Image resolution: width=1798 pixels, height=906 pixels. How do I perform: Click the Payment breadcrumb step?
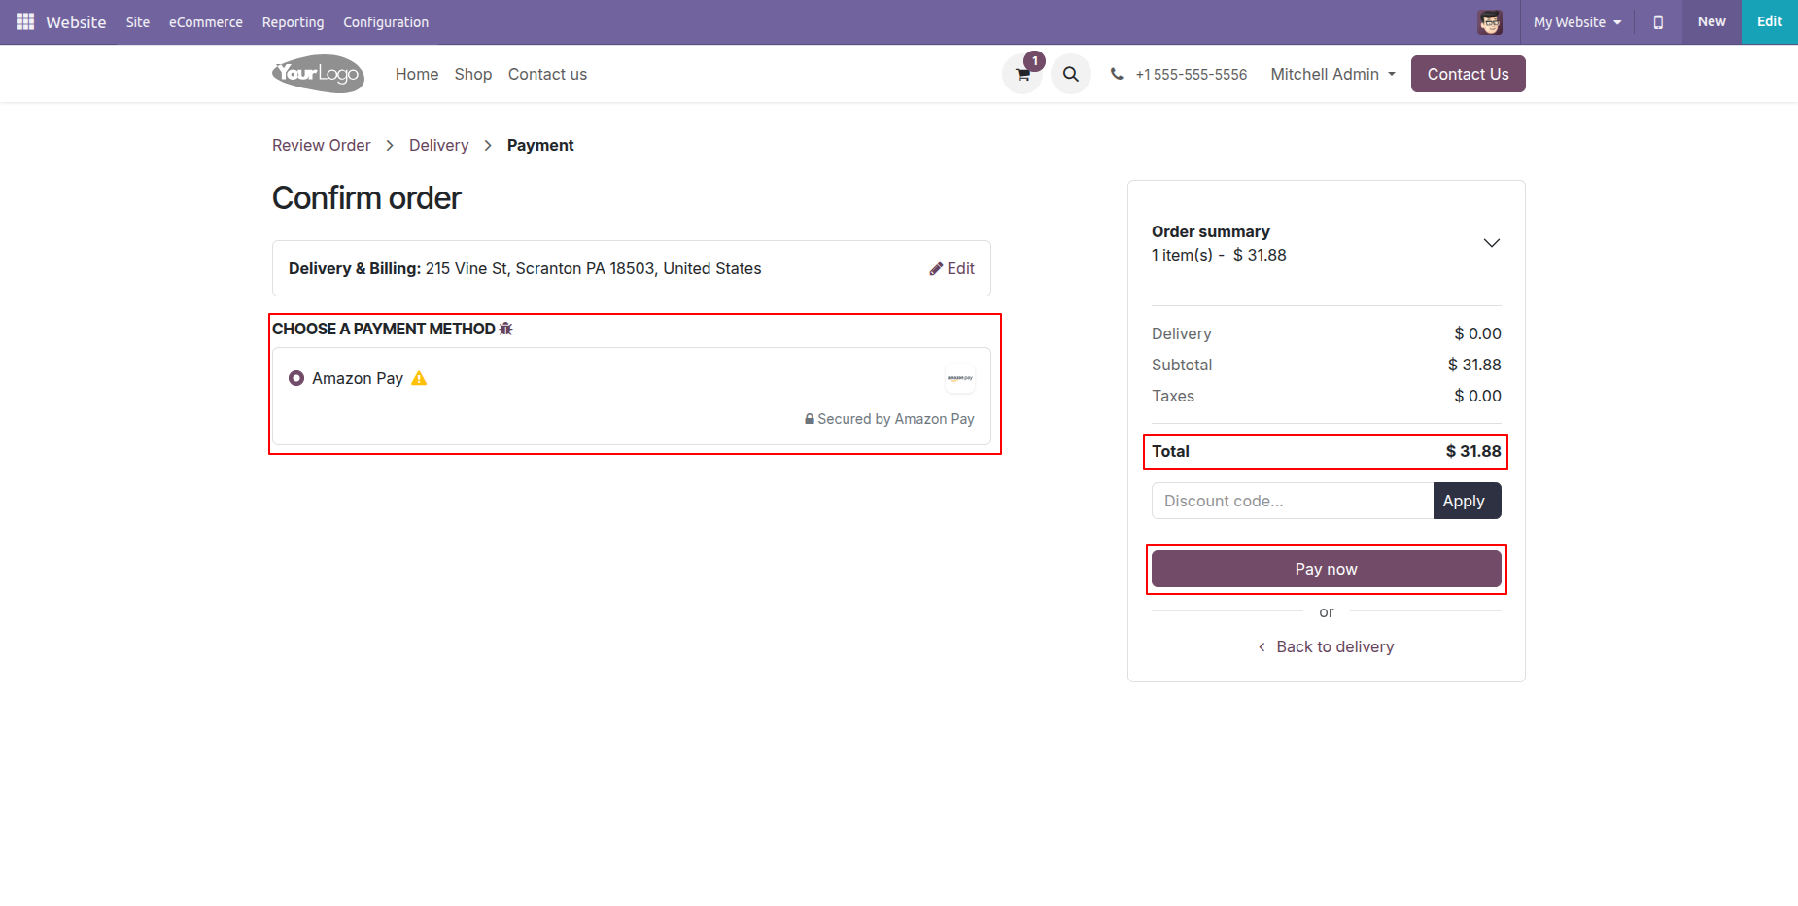point(540,145)
